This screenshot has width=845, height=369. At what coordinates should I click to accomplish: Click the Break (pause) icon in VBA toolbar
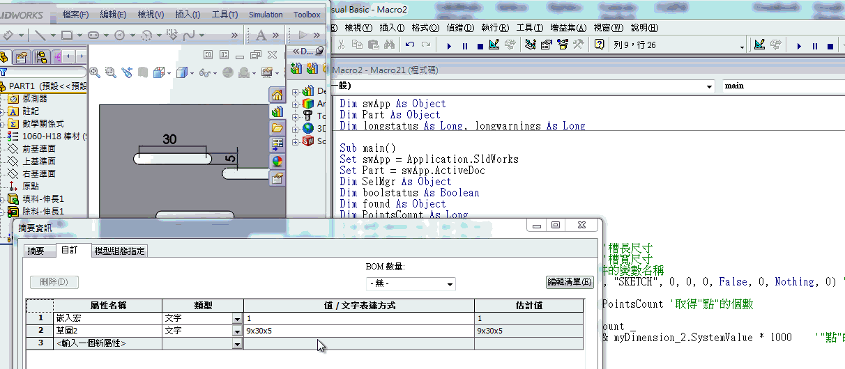click(x=465, y=45)
